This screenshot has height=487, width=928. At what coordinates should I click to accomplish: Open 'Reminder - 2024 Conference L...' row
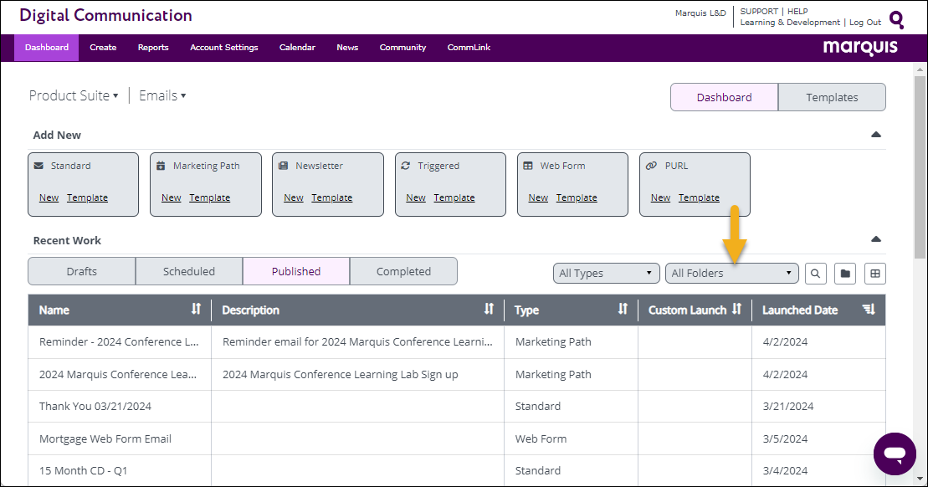(456, 341)
